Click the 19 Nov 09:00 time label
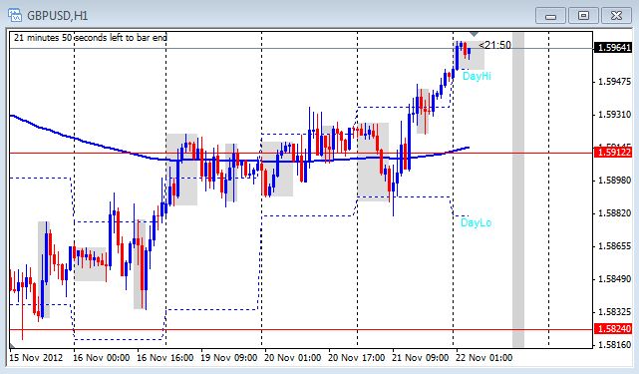The width and height of the screenshot is (639, 374). [x=229, y=358]
